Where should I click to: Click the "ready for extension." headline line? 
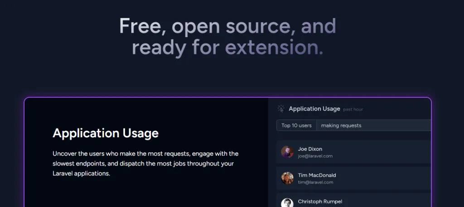pyautogui.click(x=227, y=47)
